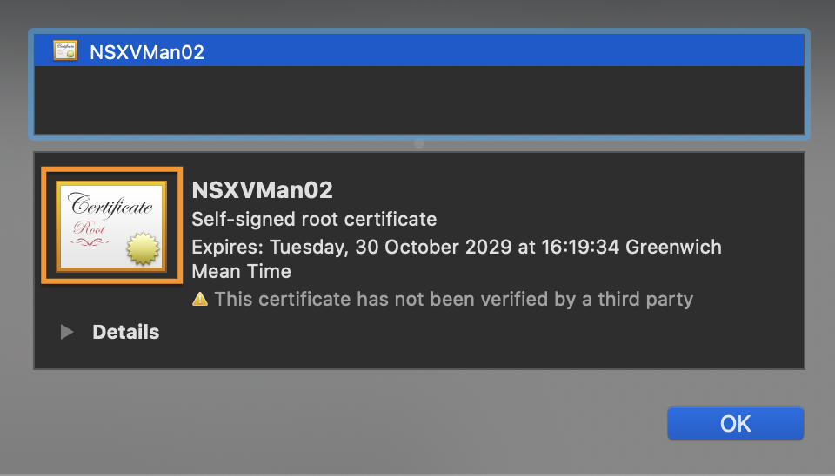
Task: Expand the Details disclosure triangle
Action: (67, 332)
